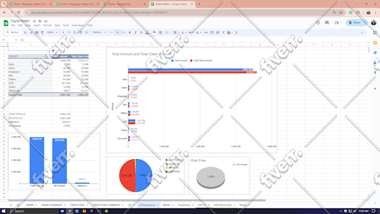Open the Keep side panel icon
Viewport: 380px width, 214px height.
coord(375,42)
